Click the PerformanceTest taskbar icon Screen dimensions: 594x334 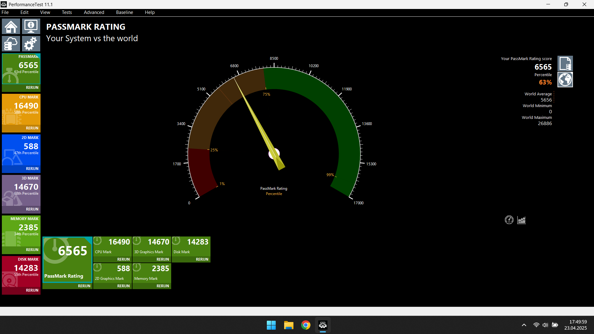click(x=323, y=325)
